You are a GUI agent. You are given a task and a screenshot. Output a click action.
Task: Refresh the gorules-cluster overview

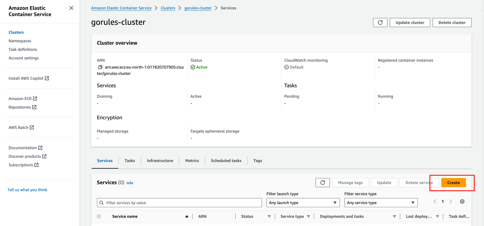380,22
